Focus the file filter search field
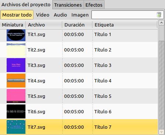The width and height of the screenshot is (165, 135). pyautogui.click(x=124, y=15)
